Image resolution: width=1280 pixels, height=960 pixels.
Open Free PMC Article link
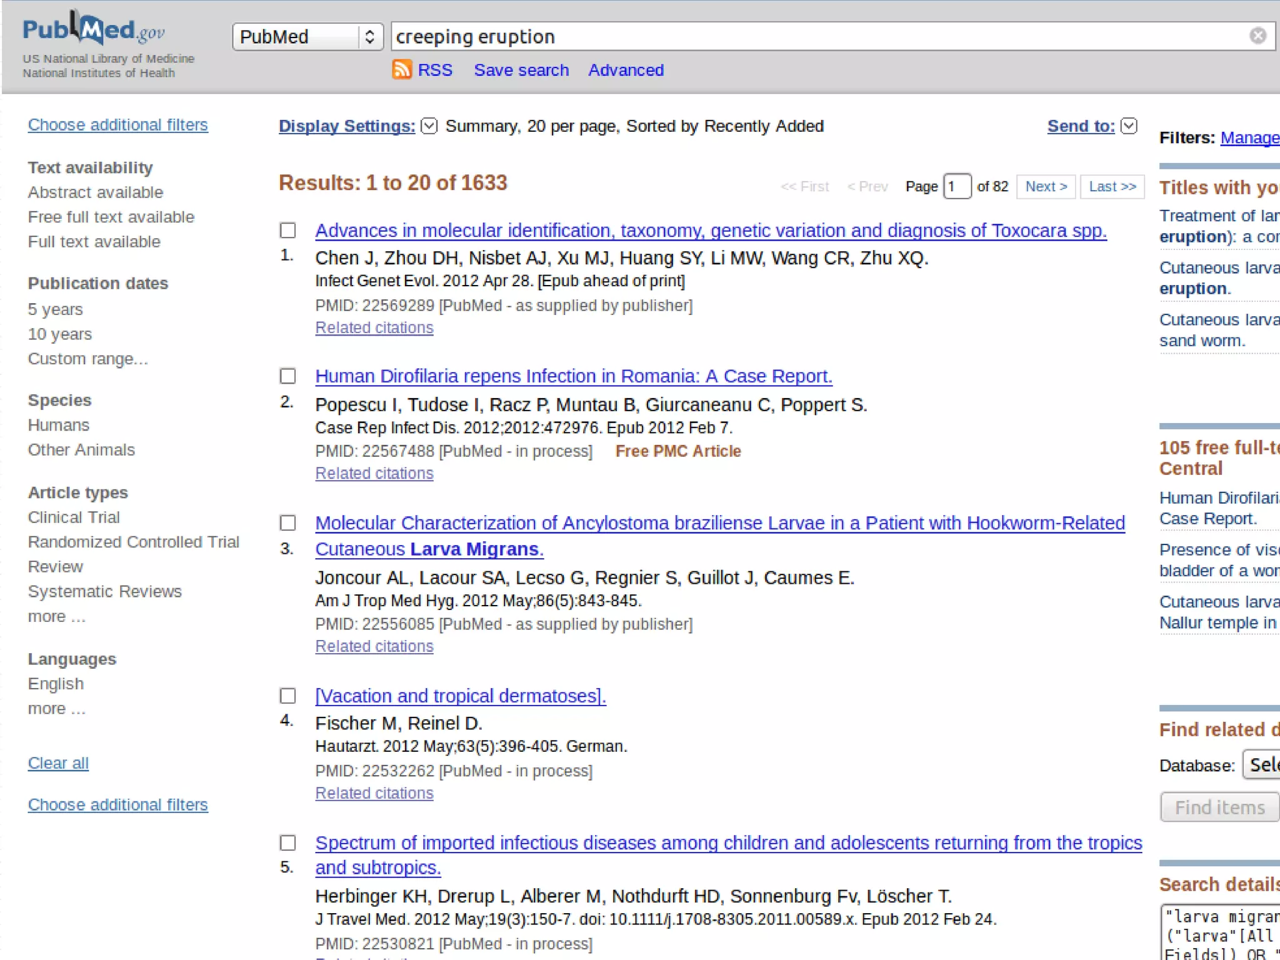[x=677, y=451]
